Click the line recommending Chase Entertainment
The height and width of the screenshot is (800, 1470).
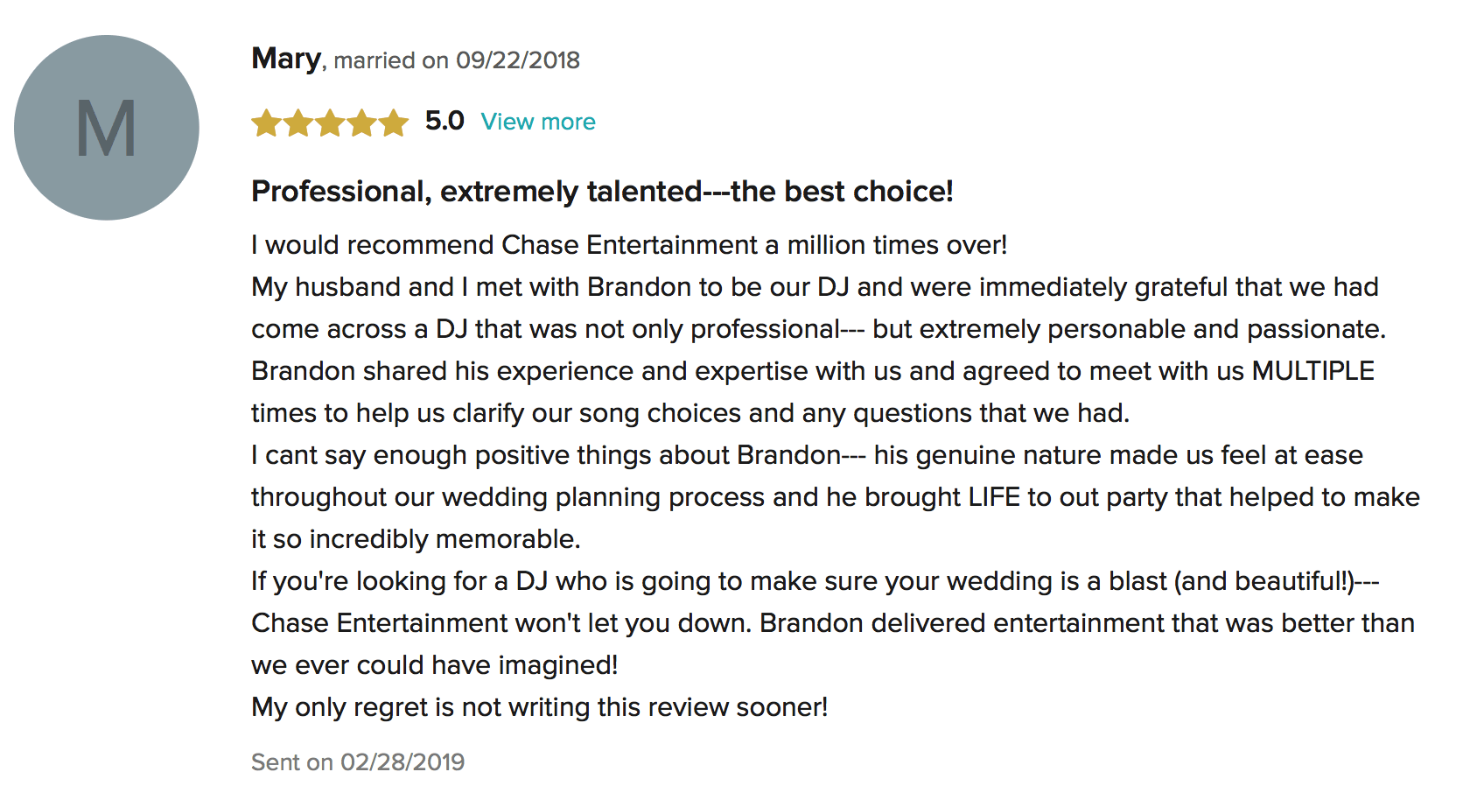[629, 245]
